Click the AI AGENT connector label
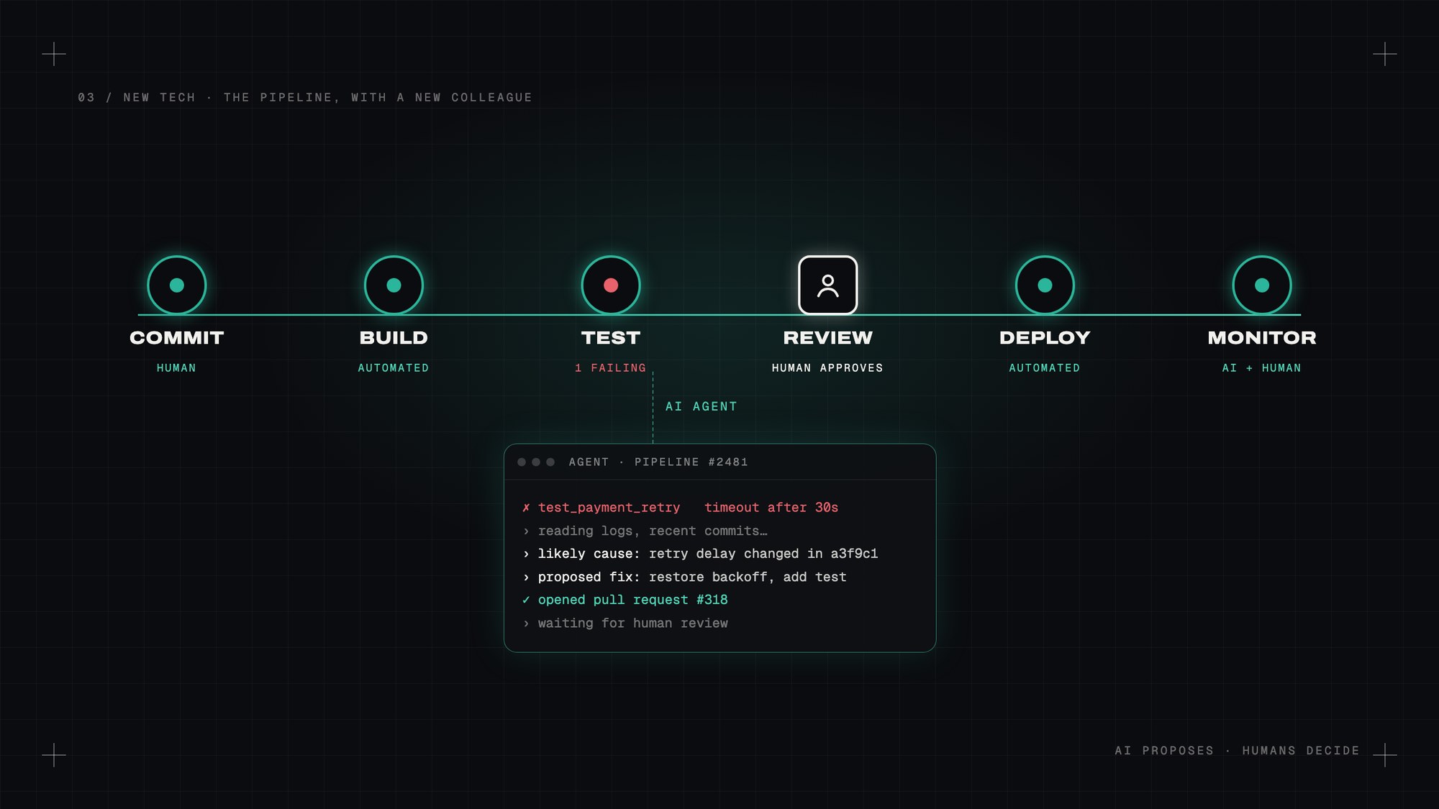Viewport: 1439px width, 809px height. (702, 406)
